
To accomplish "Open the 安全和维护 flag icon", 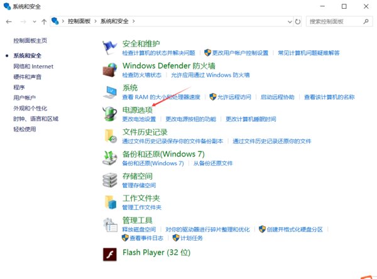I will click(x=109, y=47).
